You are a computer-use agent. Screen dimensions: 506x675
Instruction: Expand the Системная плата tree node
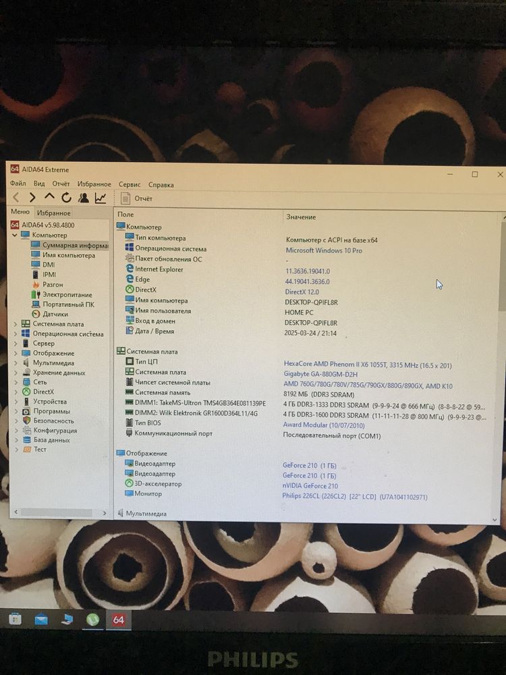click(16, 324)
